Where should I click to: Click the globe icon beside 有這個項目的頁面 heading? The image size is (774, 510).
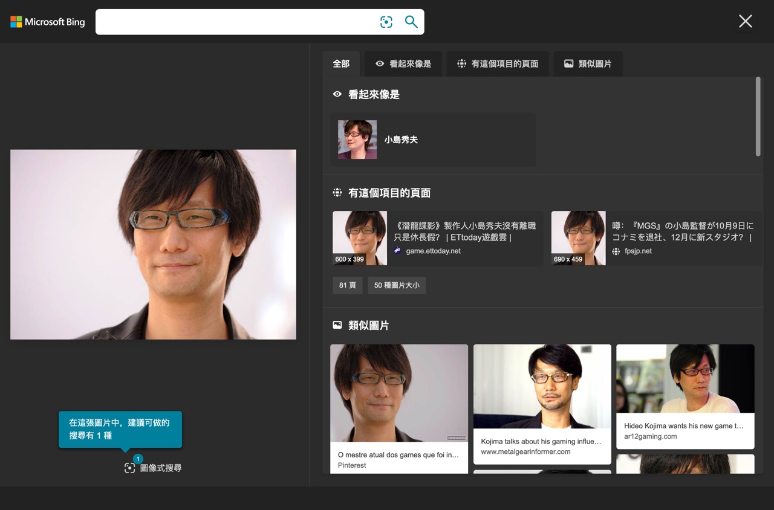pyautogui.click(x=337, y=193)
